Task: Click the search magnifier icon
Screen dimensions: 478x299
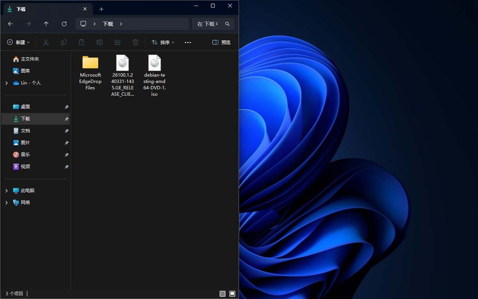Action: pos(227,24)
